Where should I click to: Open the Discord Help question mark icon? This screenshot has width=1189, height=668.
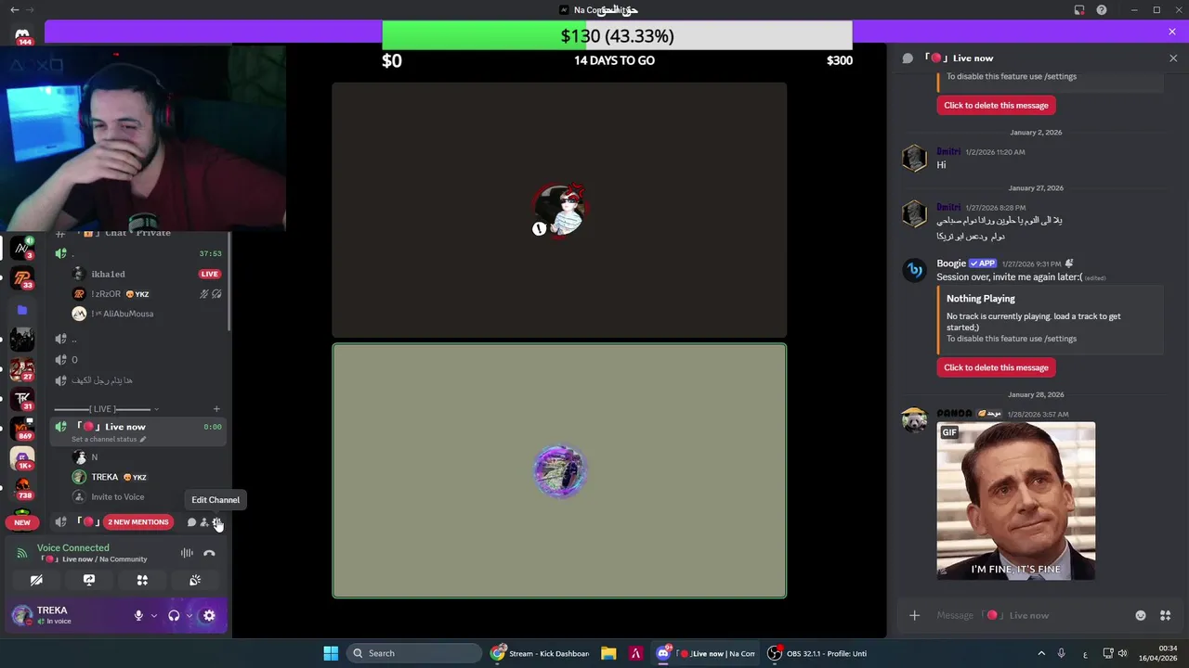pos(1102,9)
